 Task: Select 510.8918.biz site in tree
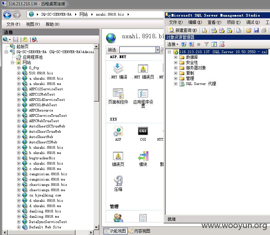pyautogui.click(x=41, y=73)
